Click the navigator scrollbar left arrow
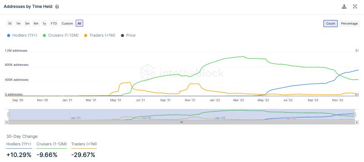 click(x=7, y=122)
